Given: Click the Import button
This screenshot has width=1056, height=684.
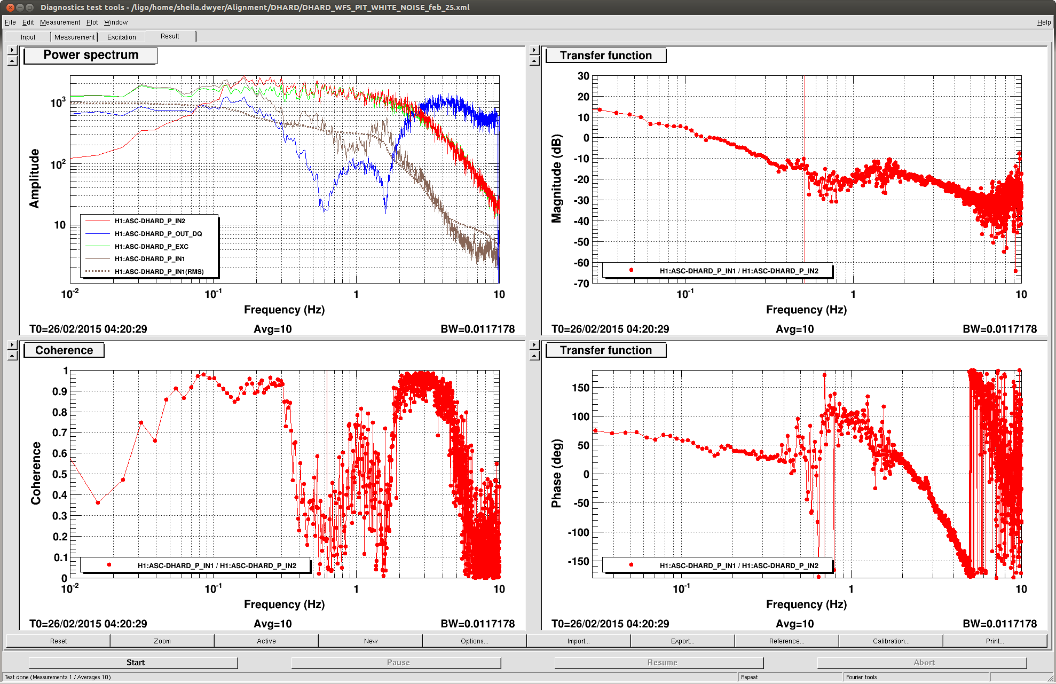Looking at the screenshot, I should pyautogui.click(x=579, y=641).
